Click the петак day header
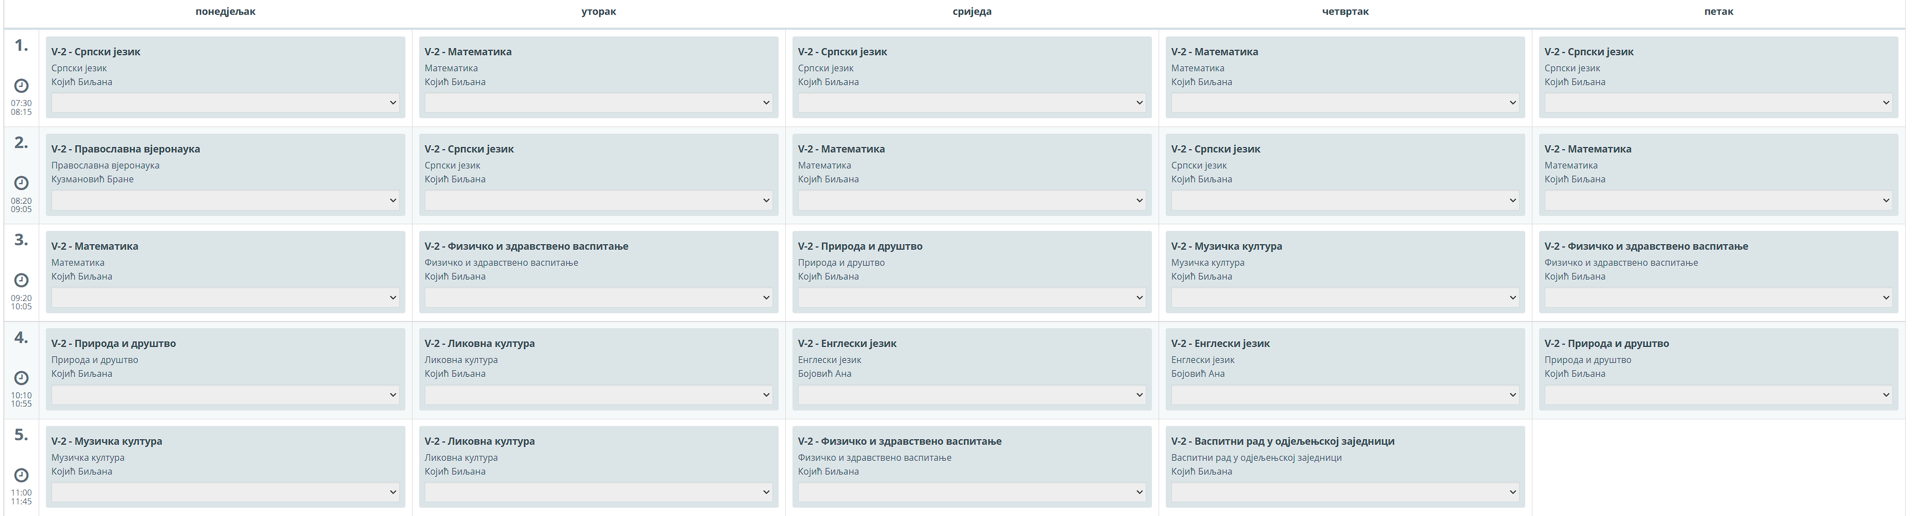 coord(1719,11)
